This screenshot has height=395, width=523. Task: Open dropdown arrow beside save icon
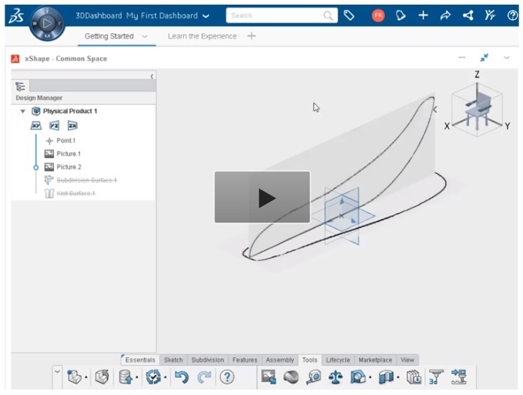click(137, 377)
